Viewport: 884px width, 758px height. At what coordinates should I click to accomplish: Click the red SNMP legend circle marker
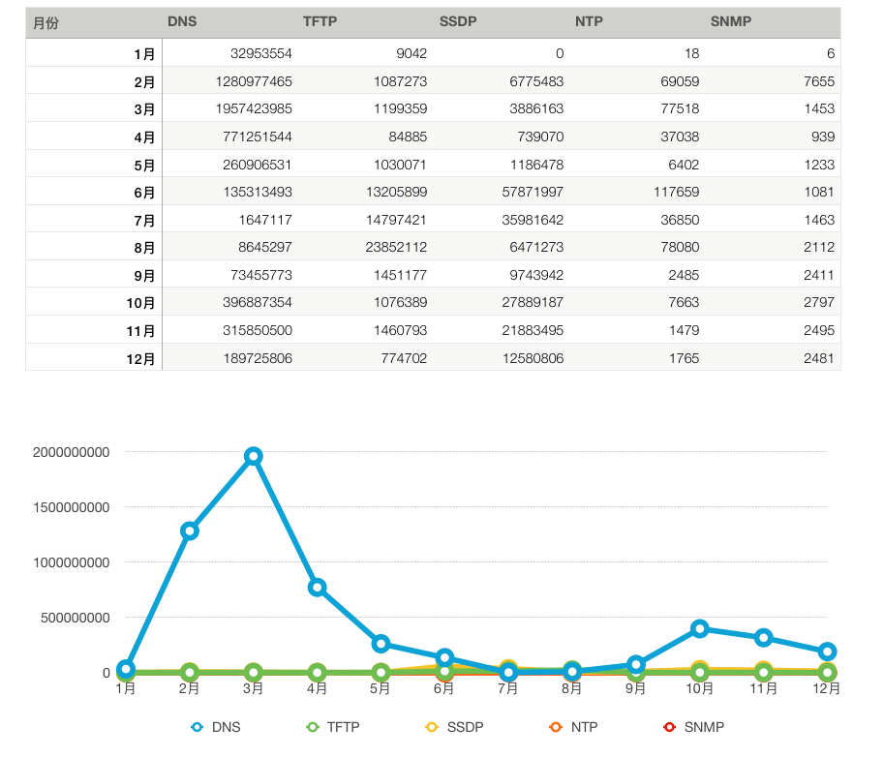[668, 727]
